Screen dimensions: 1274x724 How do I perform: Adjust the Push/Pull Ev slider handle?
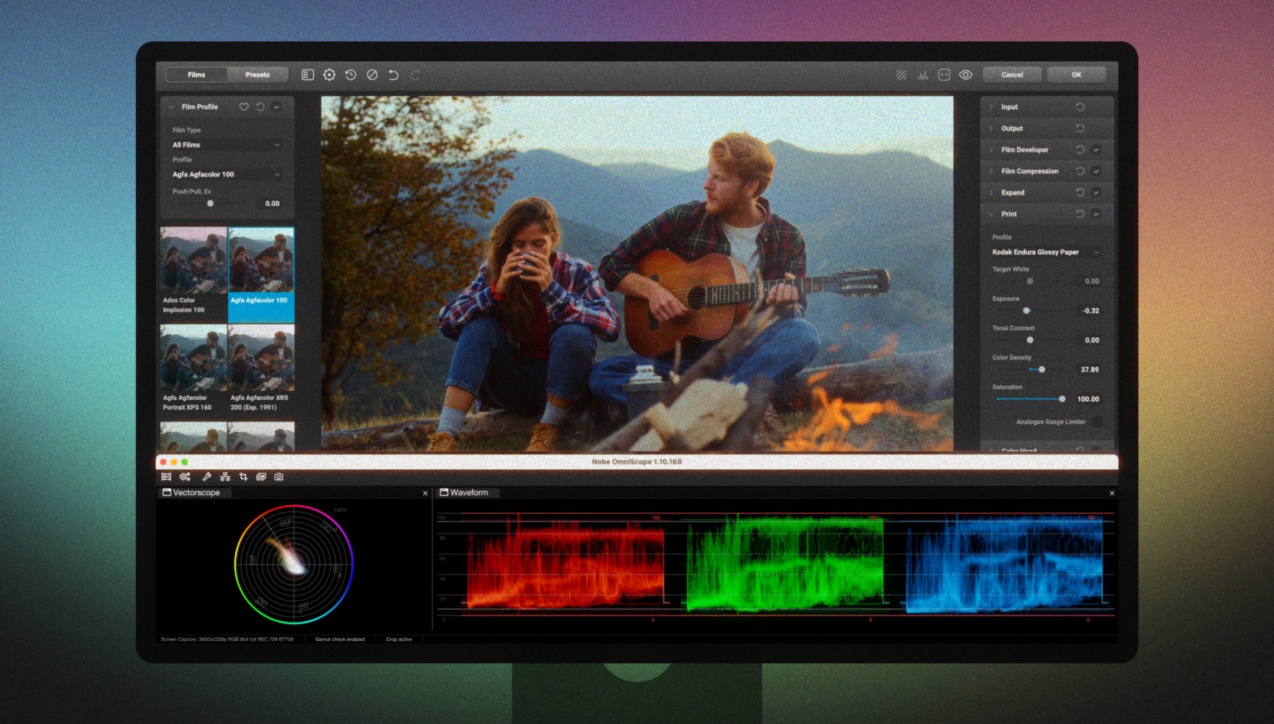pos(210,203)
